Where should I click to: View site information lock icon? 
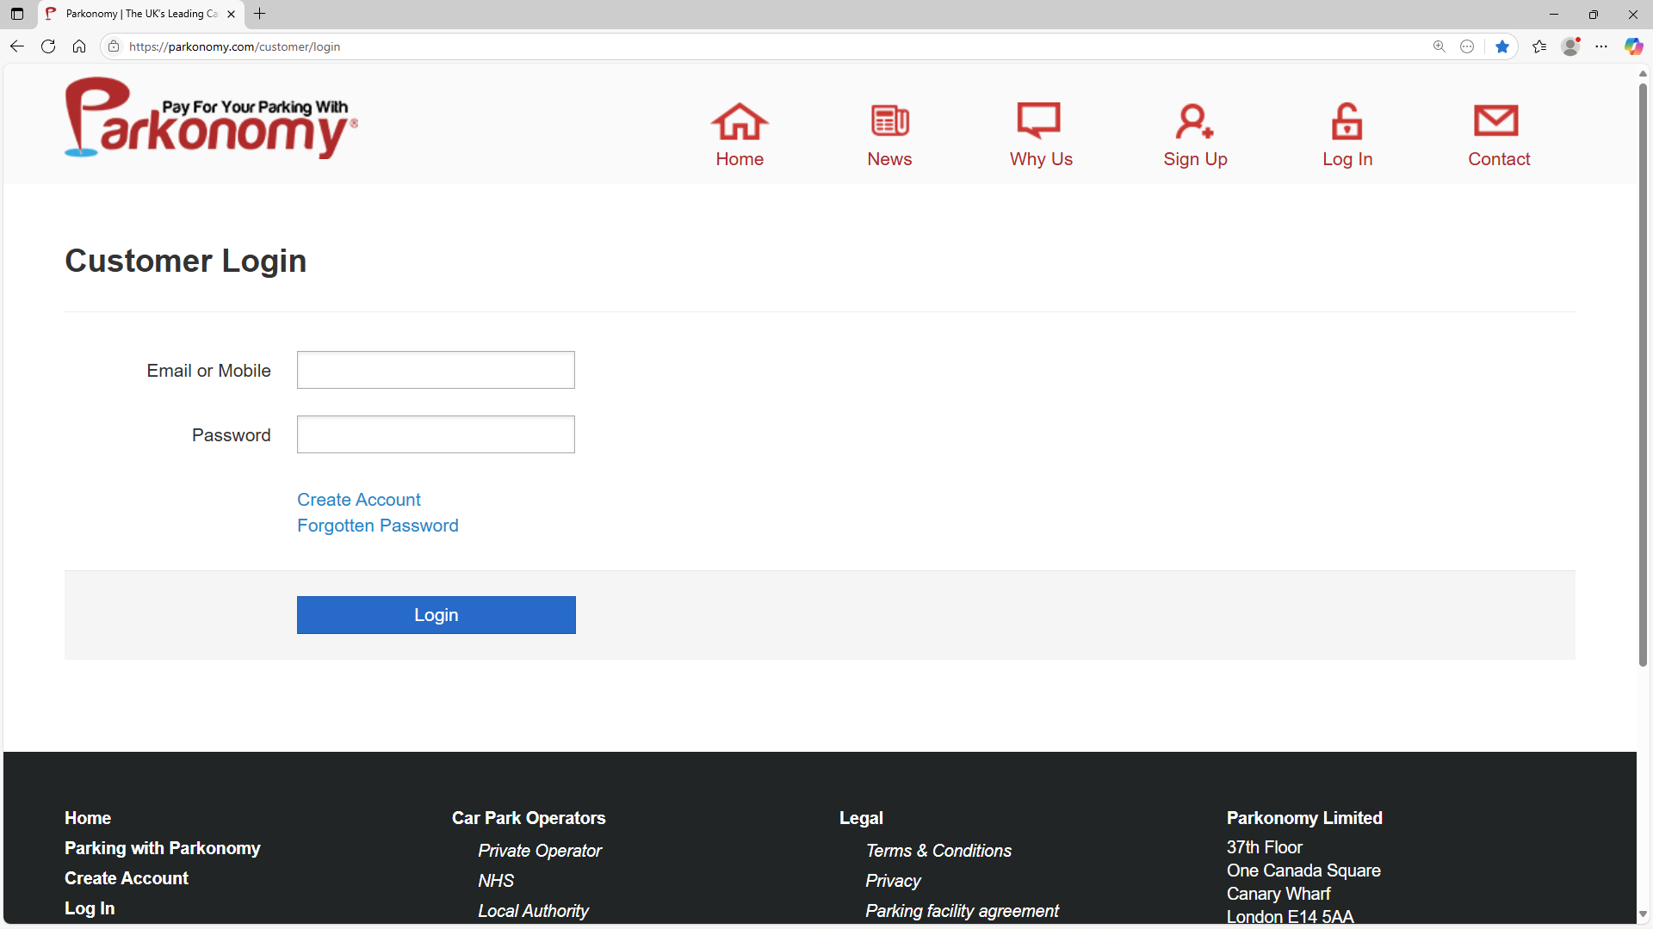(x=114, y=46)
